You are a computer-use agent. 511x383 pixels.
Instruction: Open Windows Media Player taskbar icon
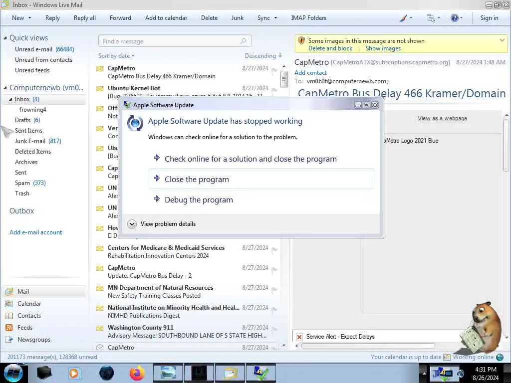(74, 373)
